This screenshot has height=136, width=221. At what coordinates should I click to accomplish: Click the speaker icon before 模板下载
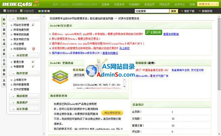point(182,11)
